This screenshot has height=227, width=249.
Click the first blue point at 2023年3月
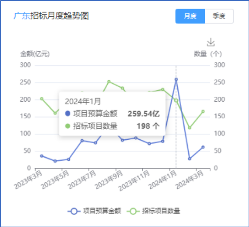(x=42, y=156)
